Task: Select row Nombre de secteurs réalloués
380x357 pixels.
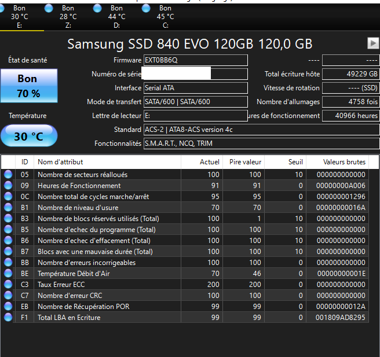Action: point(185,174)
